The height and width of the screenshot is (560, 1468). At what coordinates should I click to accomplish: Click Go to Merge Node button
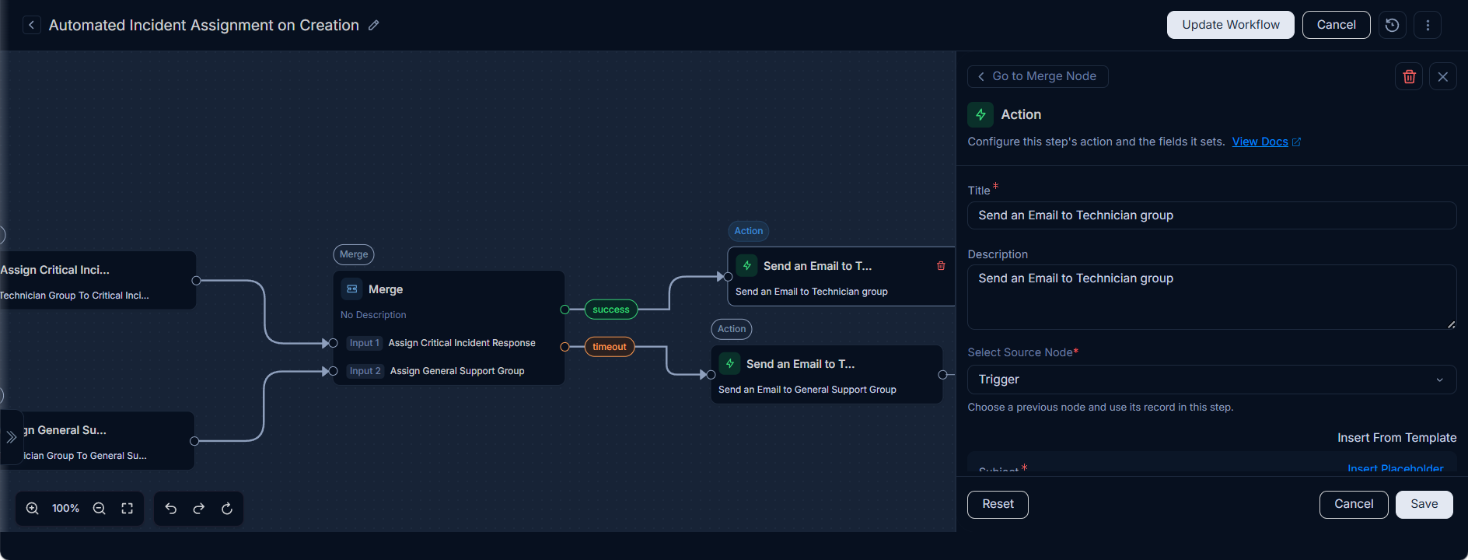(1037, 76)
